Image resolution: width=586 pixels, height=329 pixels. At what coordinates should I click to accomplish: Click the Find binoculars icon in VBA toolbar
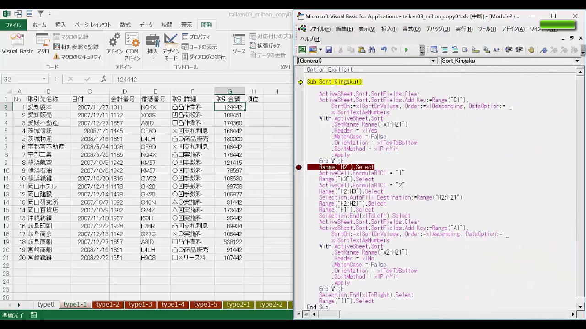click(372, 50)
